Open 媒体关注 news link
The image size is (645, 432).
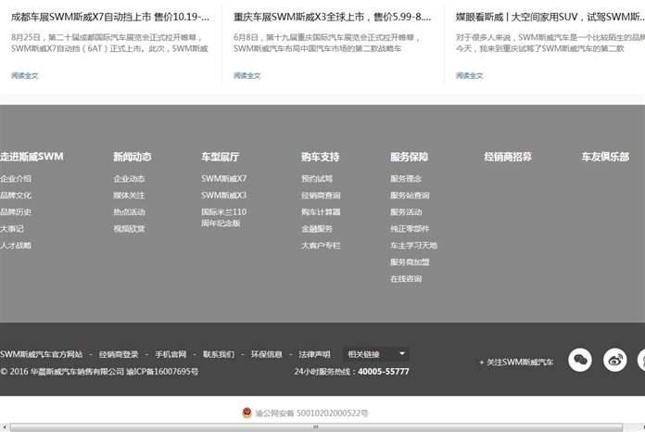click(129, 196)
